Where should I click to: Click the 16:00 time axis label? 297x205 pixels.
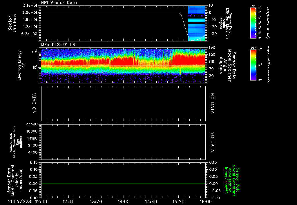pyautogui.click(x=205, y=201)
